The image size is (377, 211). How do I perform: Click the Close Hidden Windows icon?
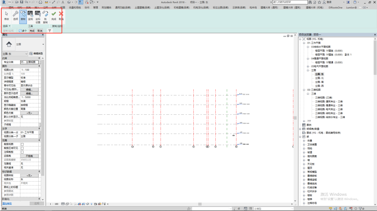(87, 2)
